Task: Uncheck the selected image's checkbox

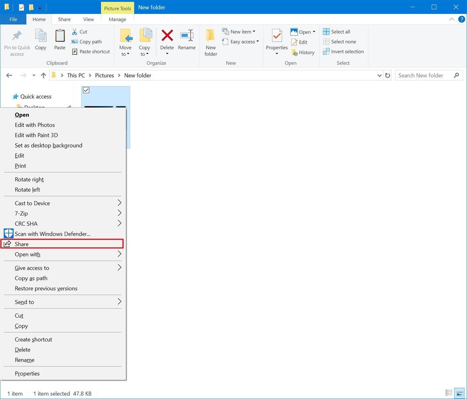Action: point(86,90)
